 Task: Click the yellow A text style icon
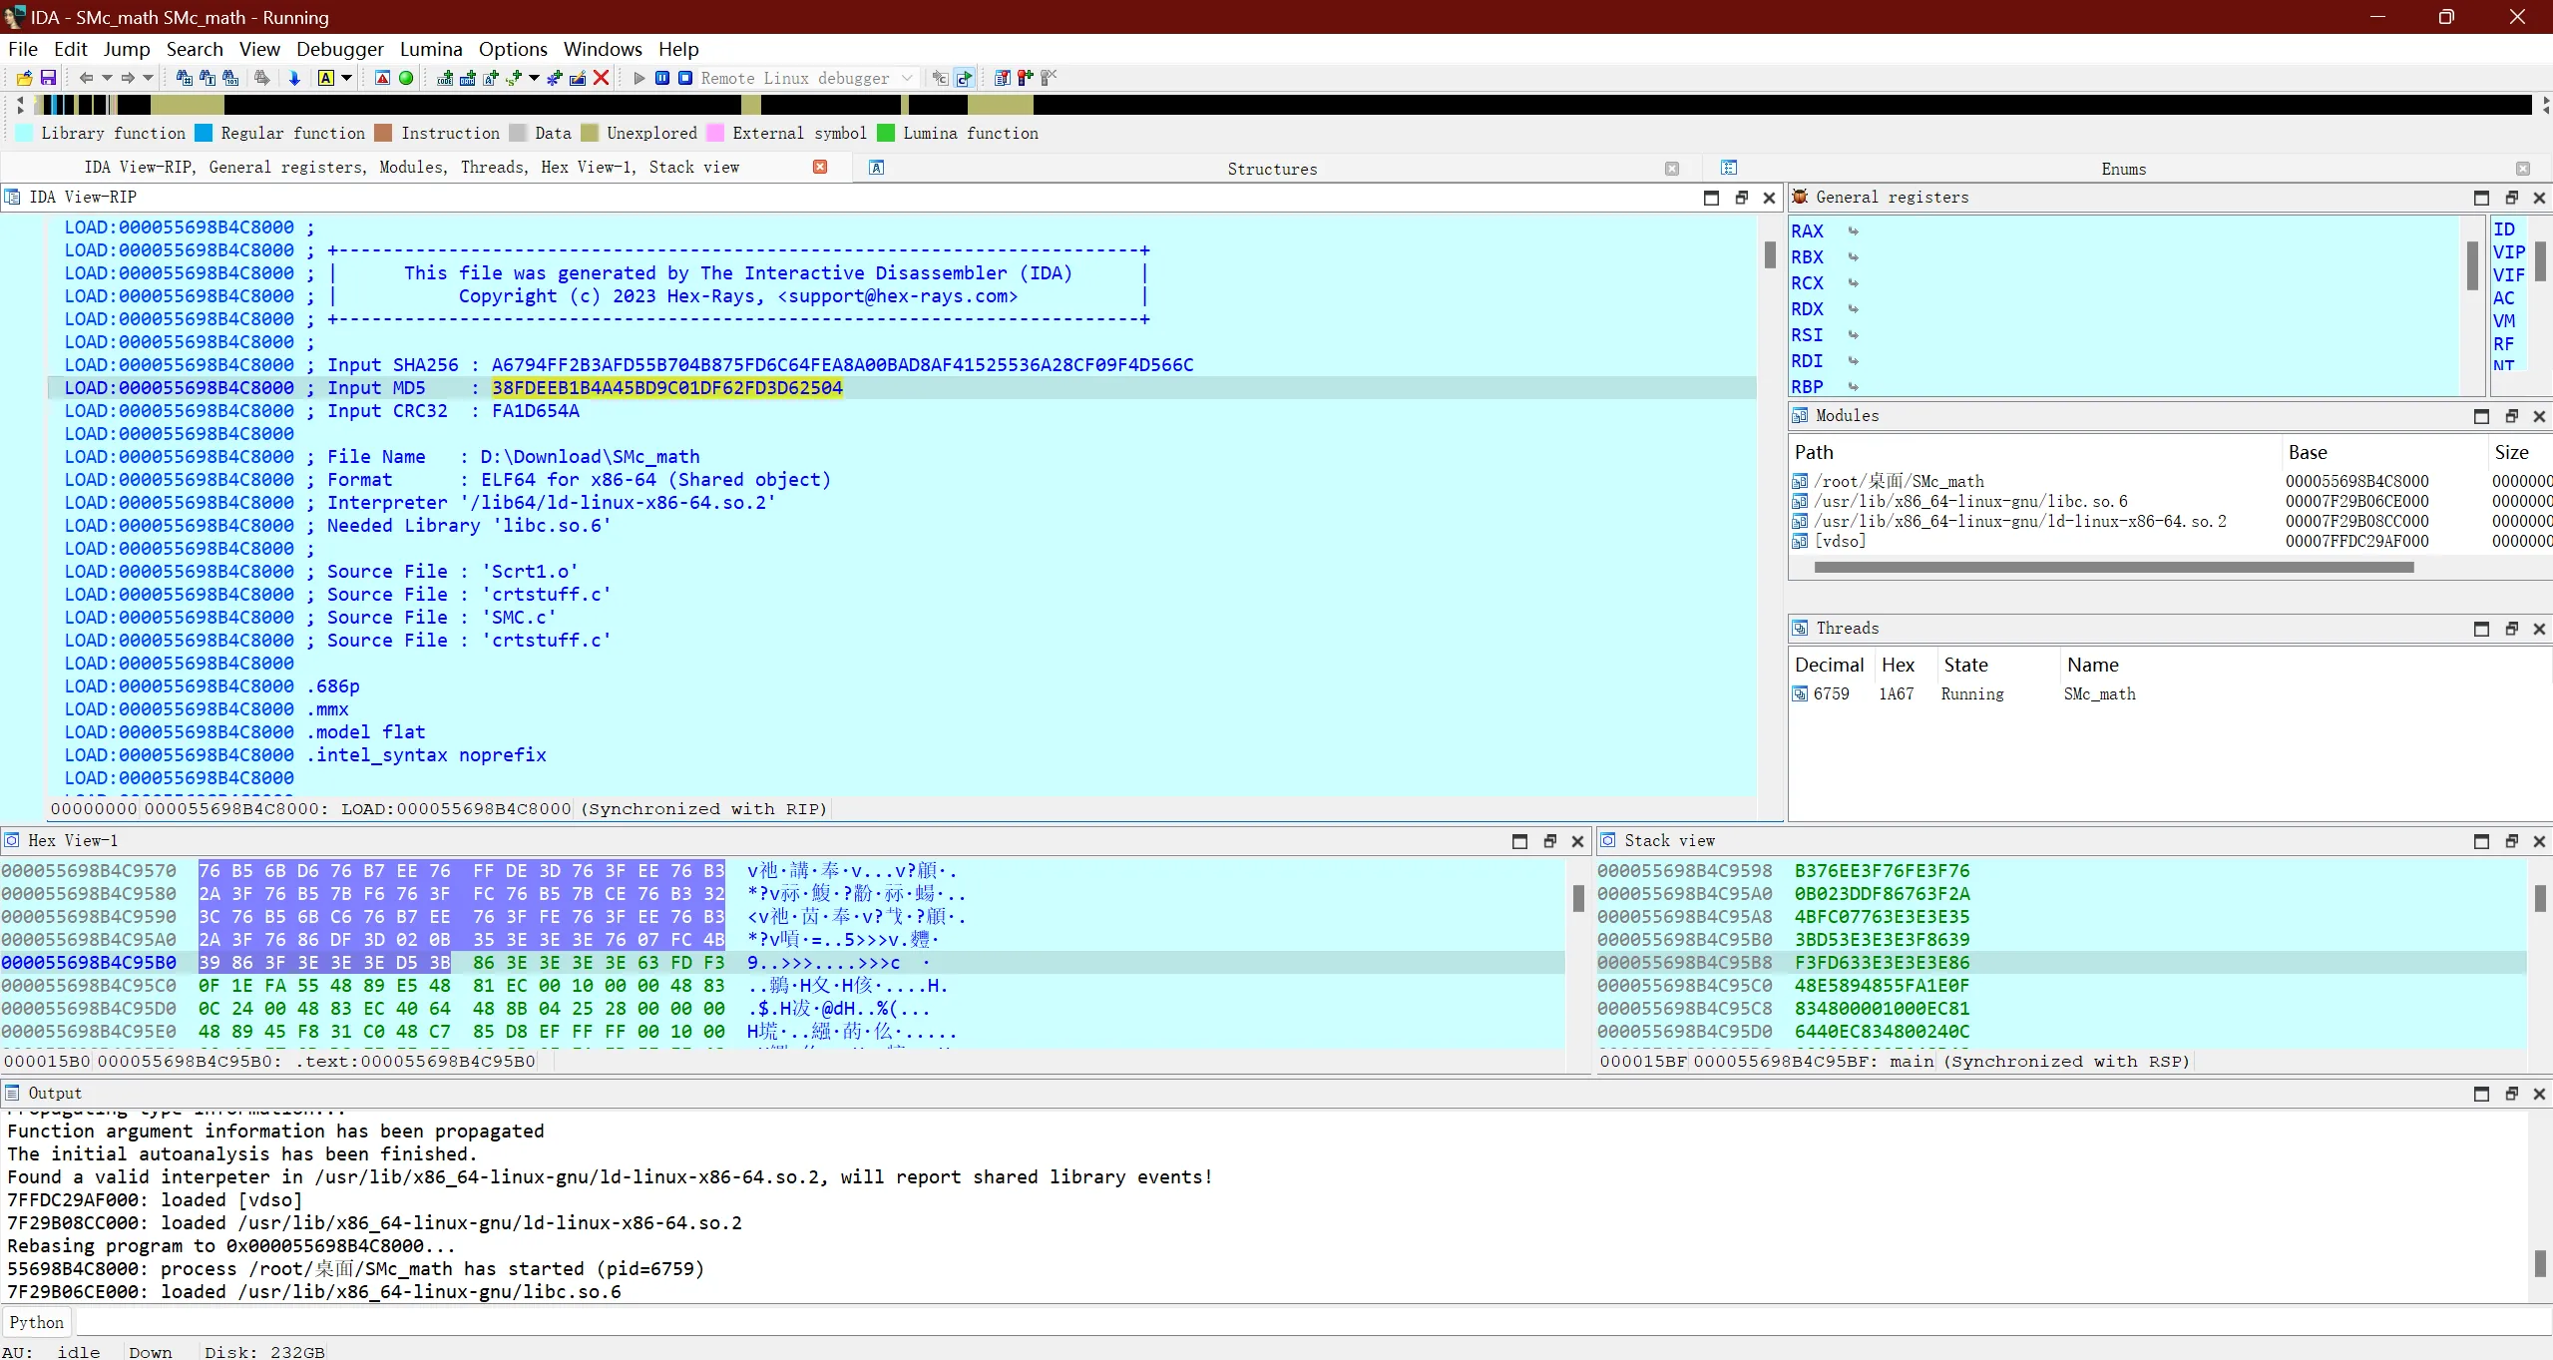click(x=326, y=78)
